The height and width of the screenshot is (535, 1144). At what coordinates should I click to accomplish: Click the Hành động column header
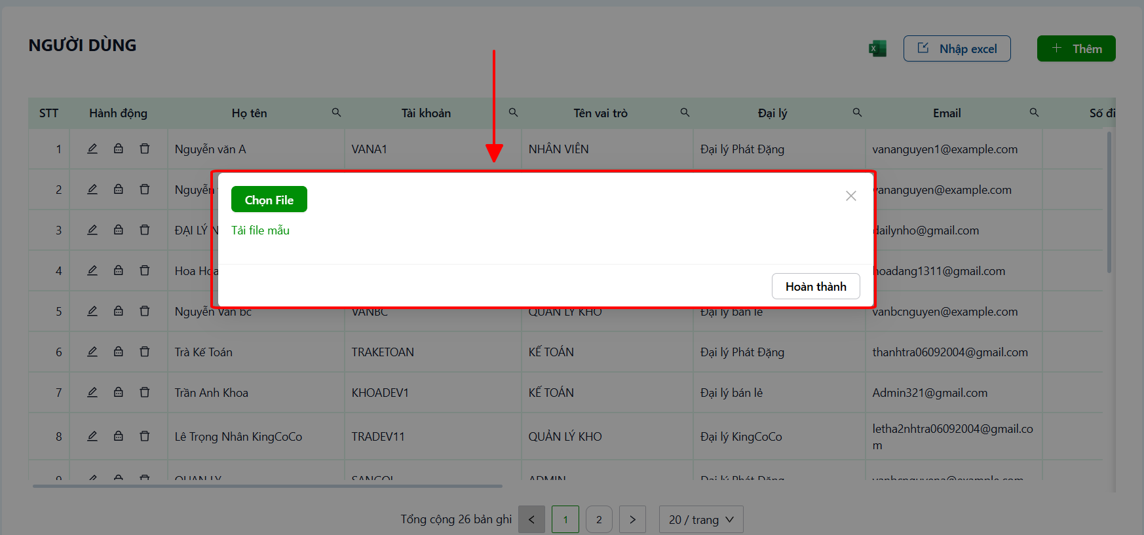[119, 113]
